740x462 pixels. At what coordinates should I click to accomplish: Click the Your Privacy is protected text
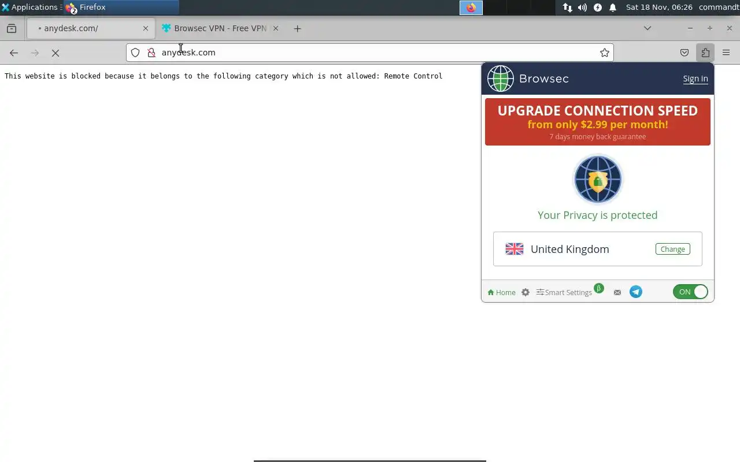tap(598, 215)
